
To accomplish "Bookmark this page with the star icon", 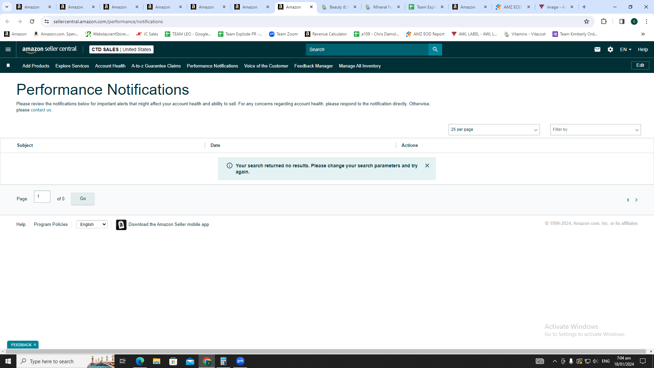I will click(586, 21).
